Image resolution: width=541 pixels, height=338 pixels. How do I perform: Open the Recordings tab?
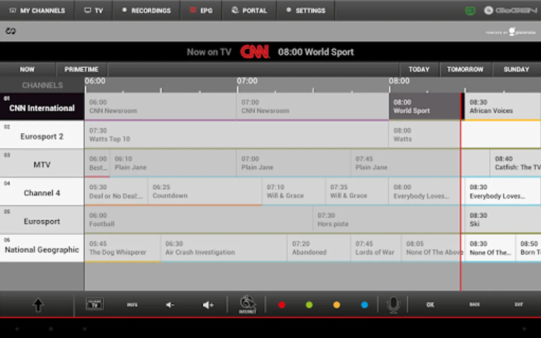[x=146, y=11]
